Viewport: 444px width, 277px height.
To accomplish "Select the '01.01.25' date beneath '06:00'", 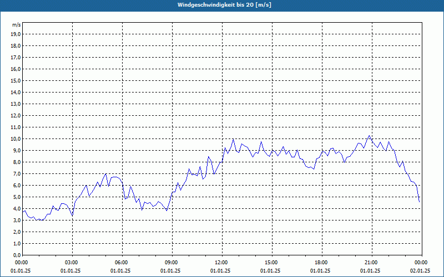I will (x=120, y=271).
